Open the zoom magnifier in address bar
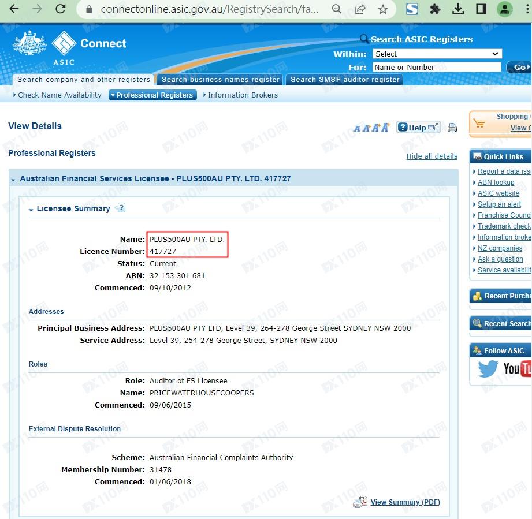The height and width of the screenshot is (519, 532). 337,9
